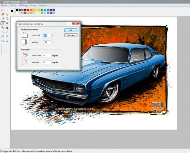
Task: Click the Redimensionnement group label
Action: (x=30, y=30)
